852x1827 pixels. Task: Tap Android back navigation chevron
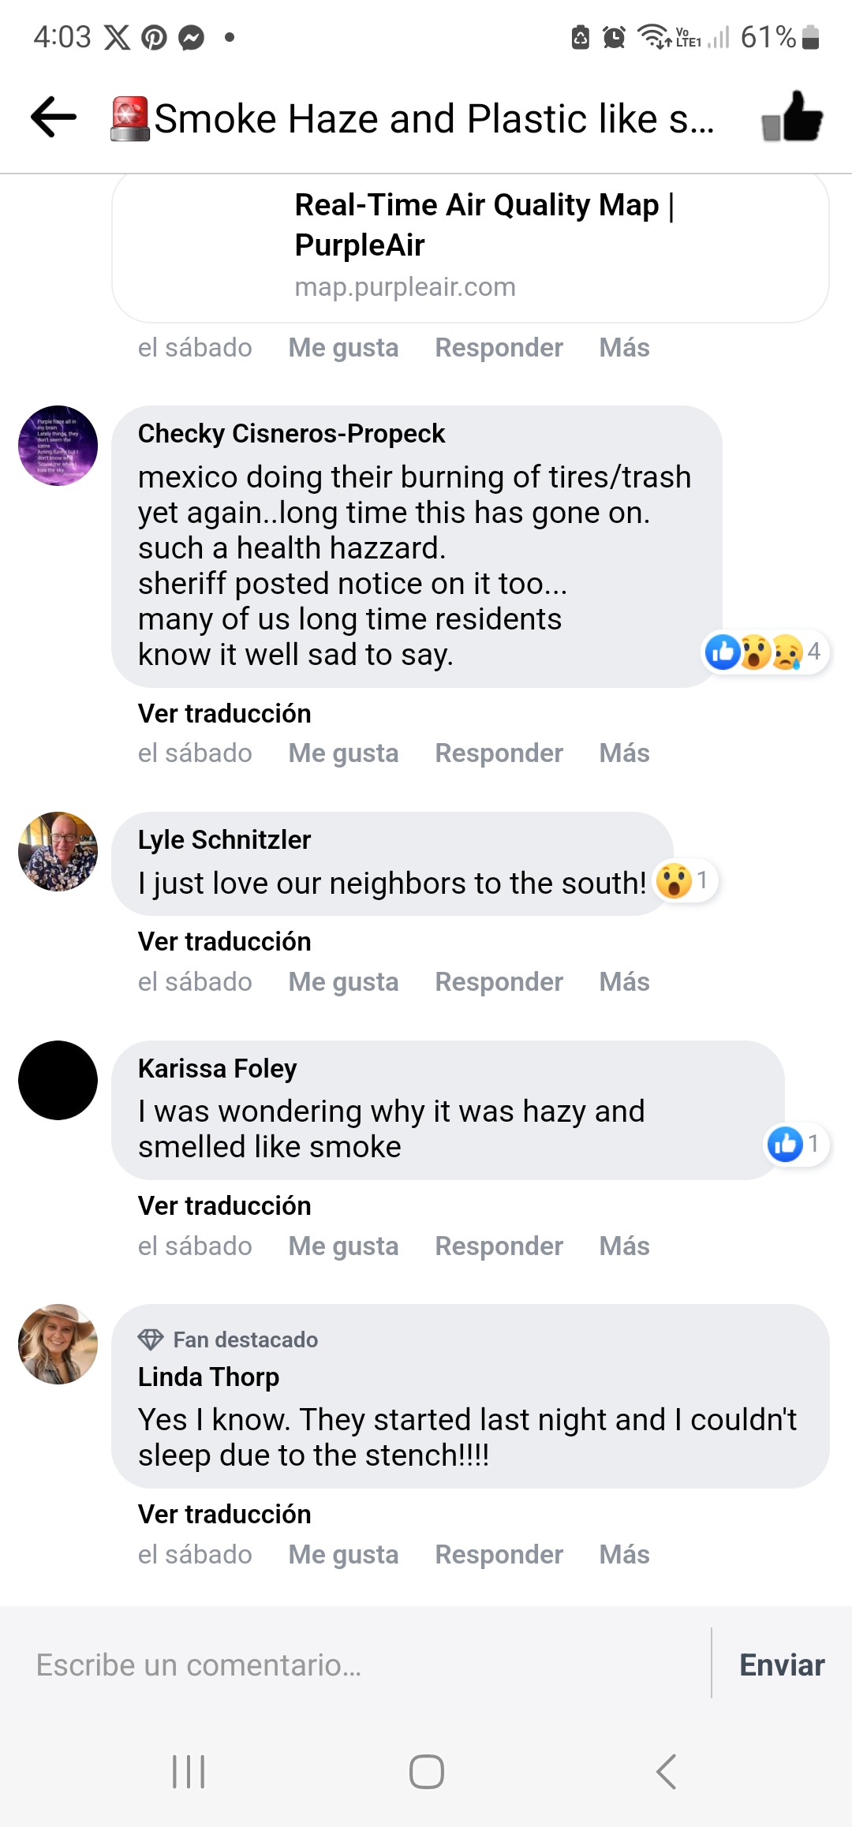666,1772
